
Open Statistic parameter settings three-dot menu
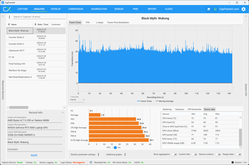coord(98,154)
